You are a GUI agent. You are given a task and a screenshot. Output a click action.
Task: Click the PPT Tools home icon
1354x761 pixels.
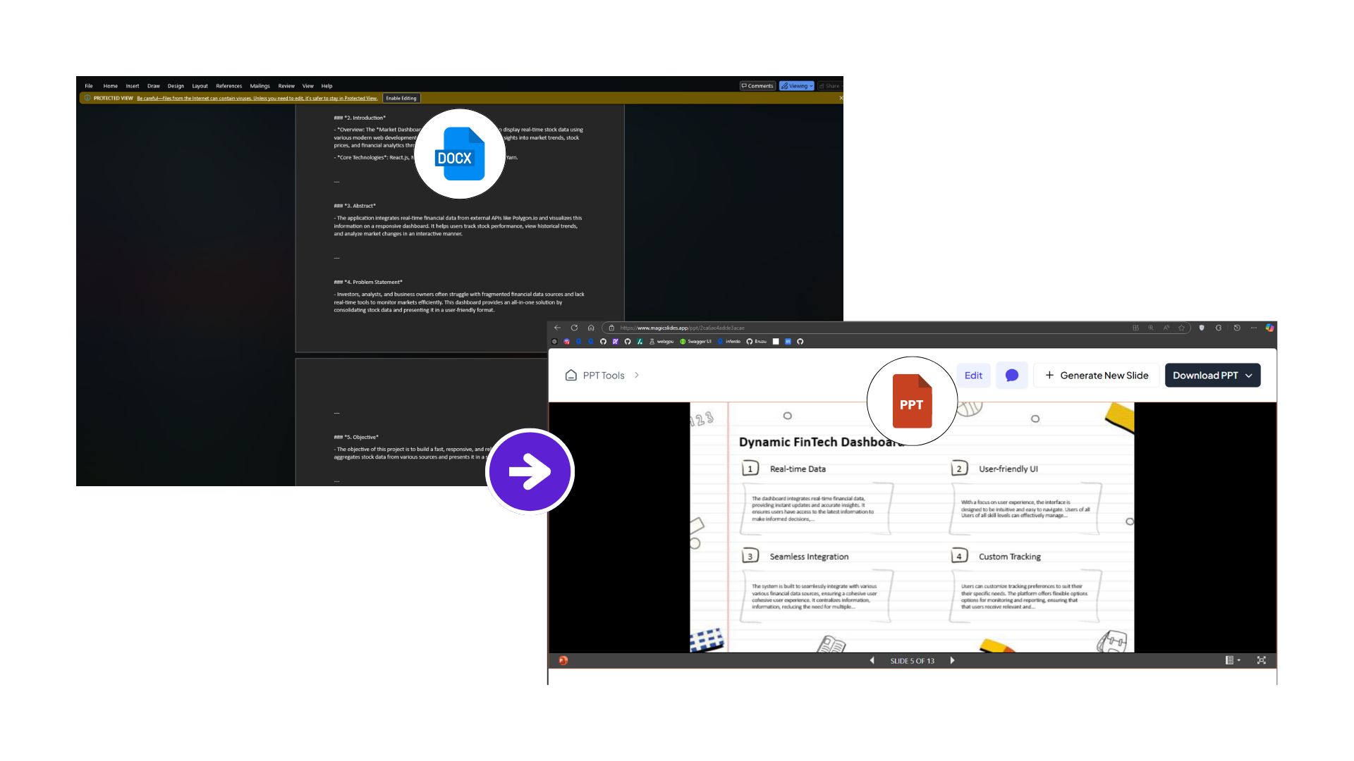coord(571,376)
